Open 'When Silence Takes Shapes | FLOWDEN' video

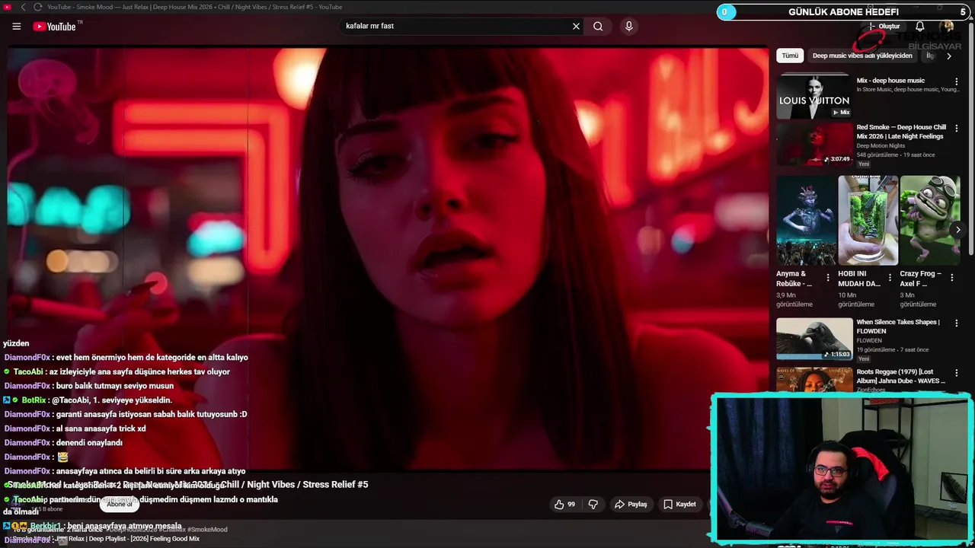pos(898,327)
